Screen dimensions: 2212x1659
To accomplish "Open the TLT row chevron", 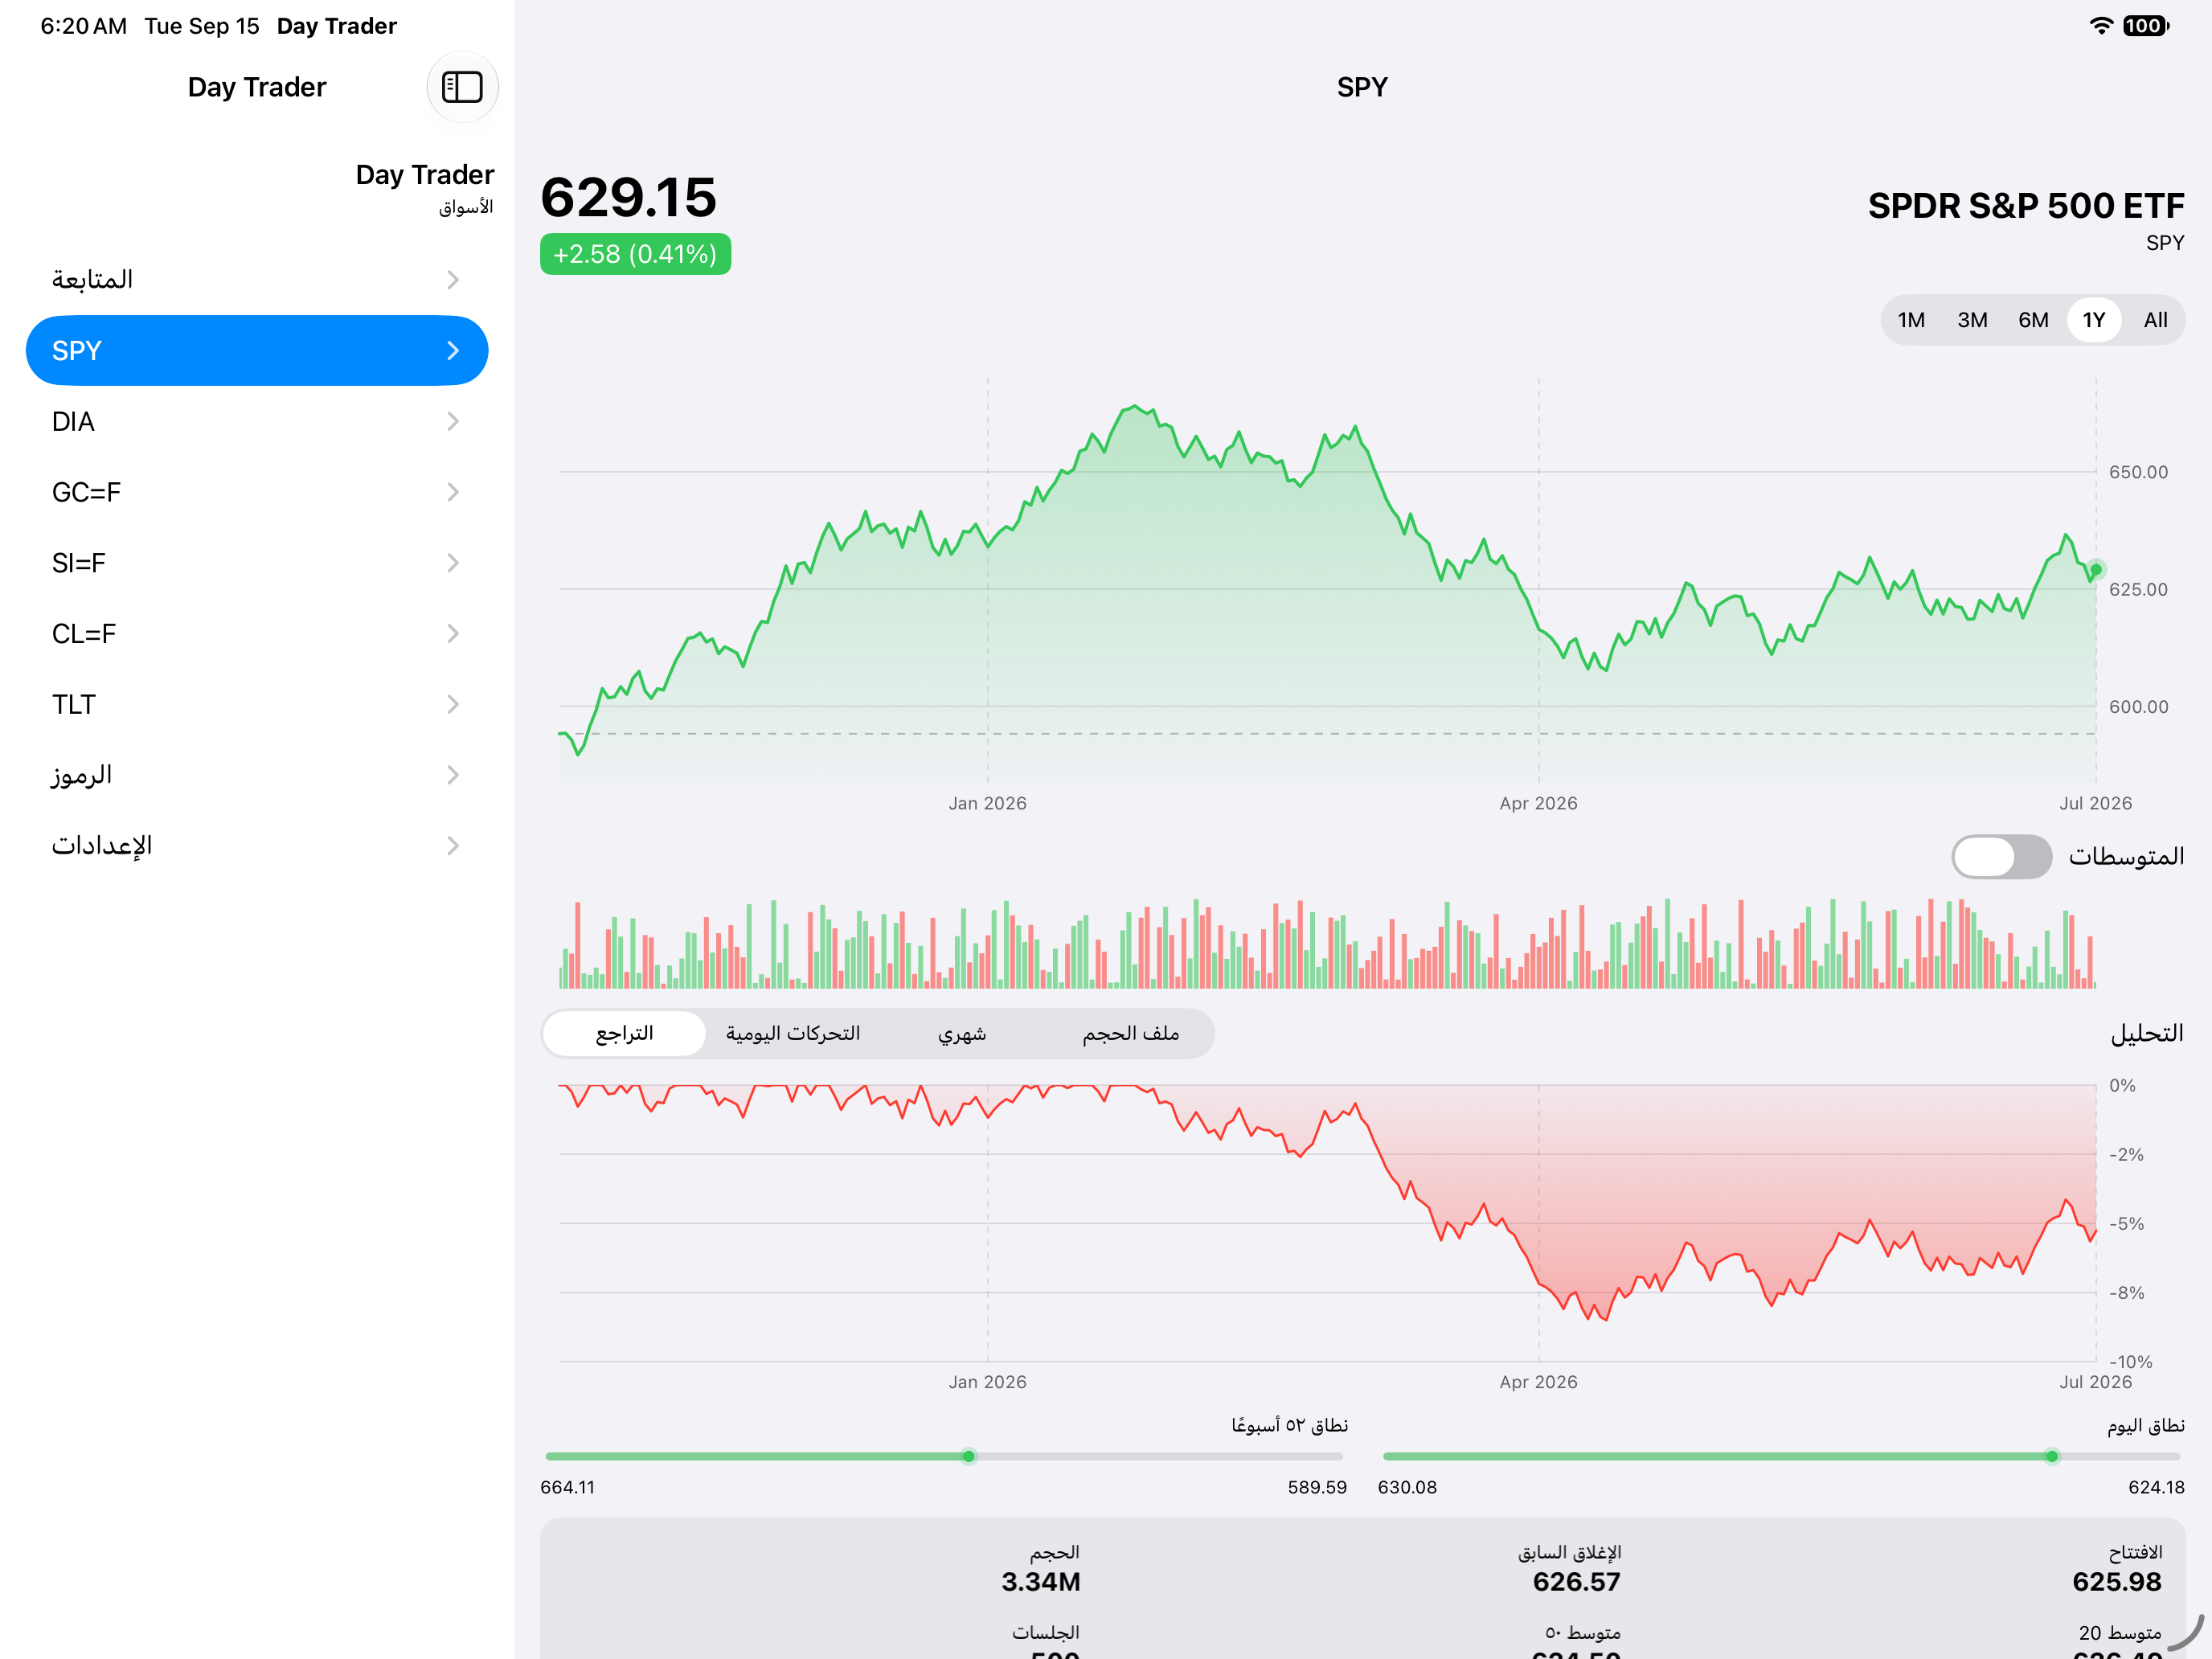I will point(453,705).
